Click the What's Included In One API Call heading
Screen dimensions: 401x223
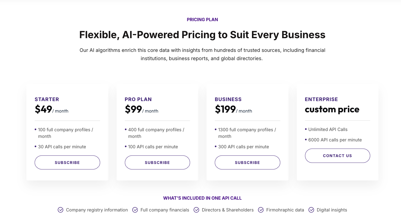click(202, 198)
